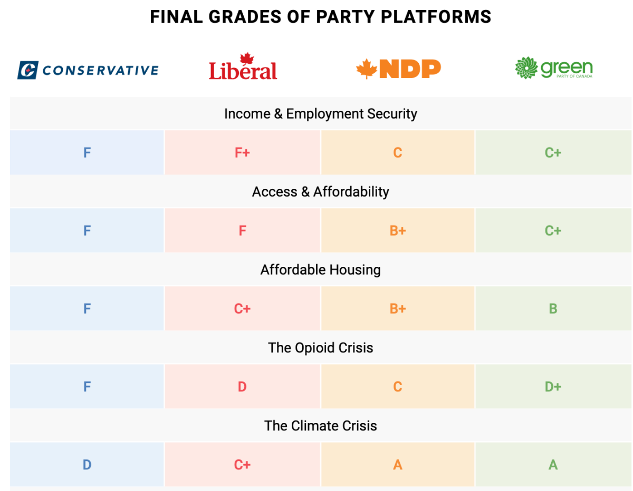633x491 pixels.
Task: Select Green's B grade for Affordable Housing
Action: tap(553, 309)
